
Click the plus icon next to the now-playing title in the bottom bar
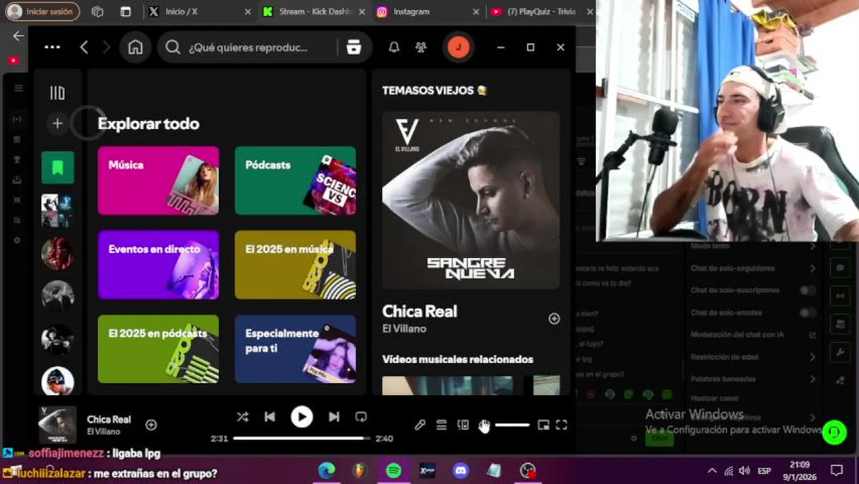point(151,425)
